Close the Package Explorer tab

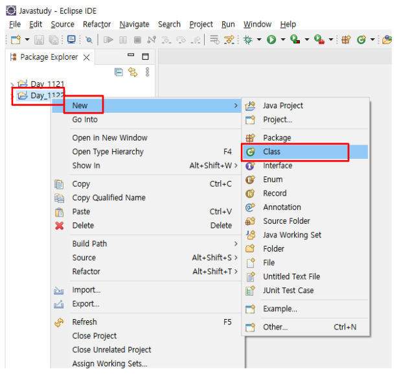[87, 58]
